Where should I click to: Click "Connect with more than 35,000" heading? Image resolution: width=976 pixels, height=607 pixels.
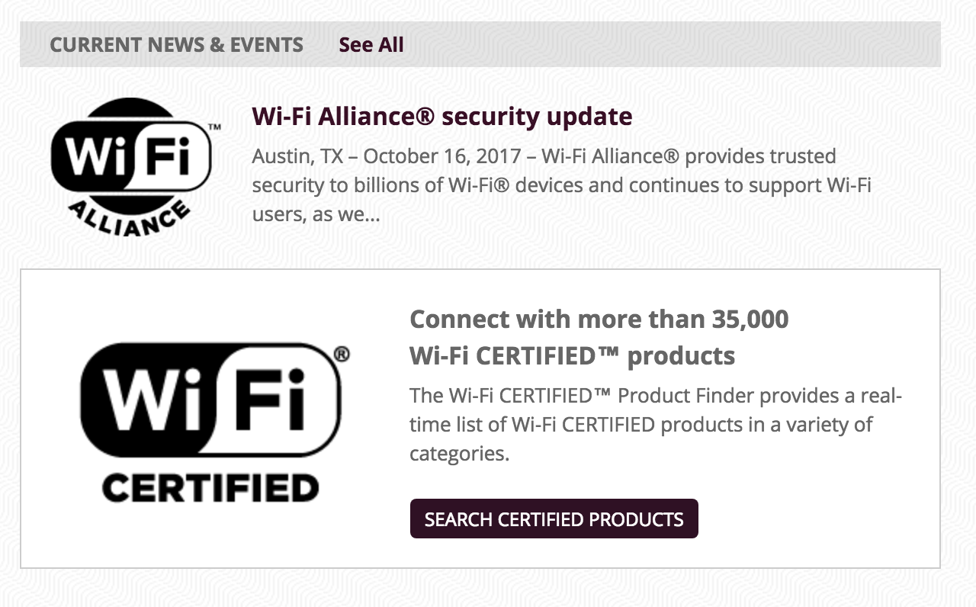pos(599,319)
